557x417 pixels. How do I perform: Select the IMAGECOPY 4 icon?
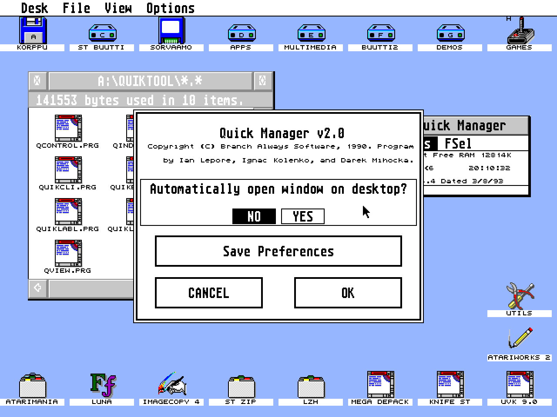(172, 384)
